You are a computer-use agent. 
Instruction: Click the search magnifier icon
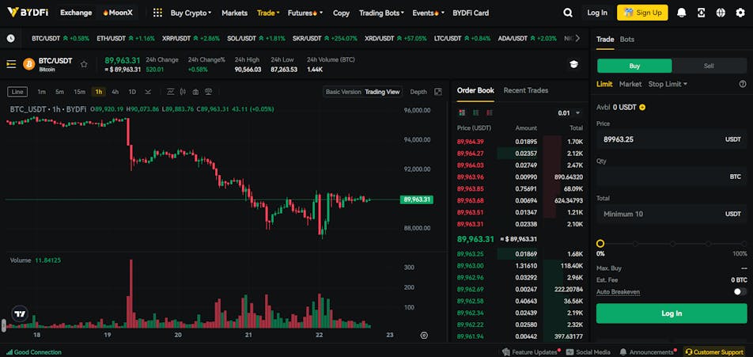click(568, 13)
